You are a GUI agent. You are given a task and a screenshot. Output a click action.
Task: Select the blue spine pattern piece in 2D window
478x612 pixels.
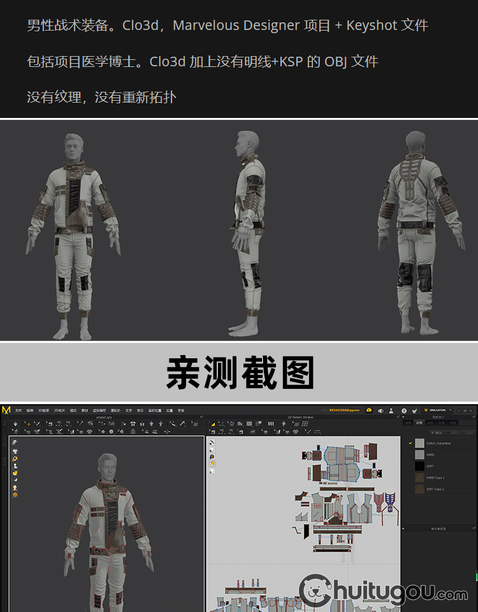pyautogui.click(x=390, y=501)
